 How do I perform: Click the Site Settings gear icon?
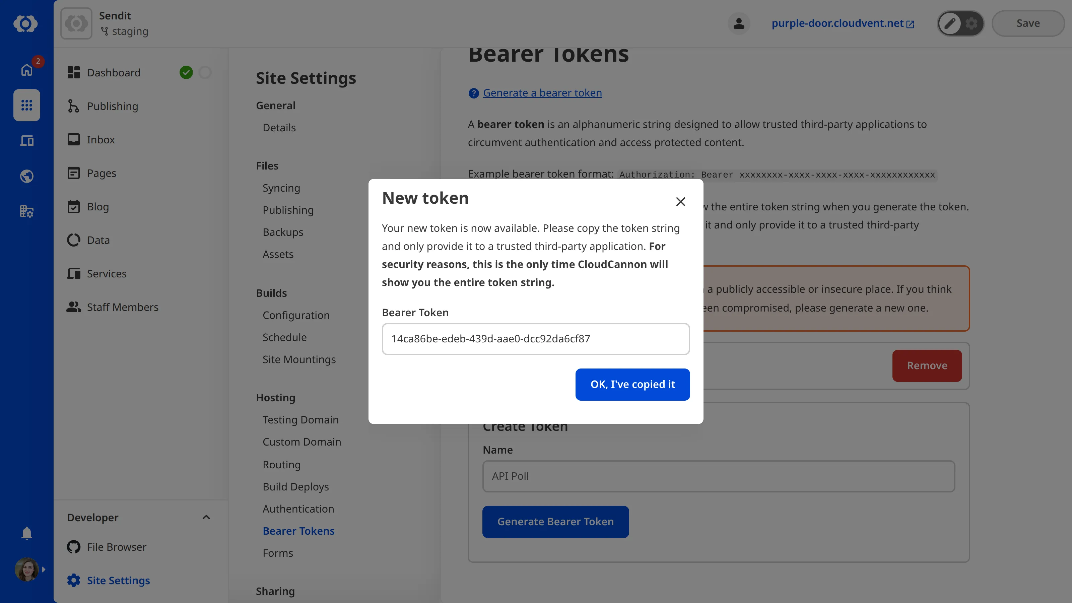(x=73, y=580)
